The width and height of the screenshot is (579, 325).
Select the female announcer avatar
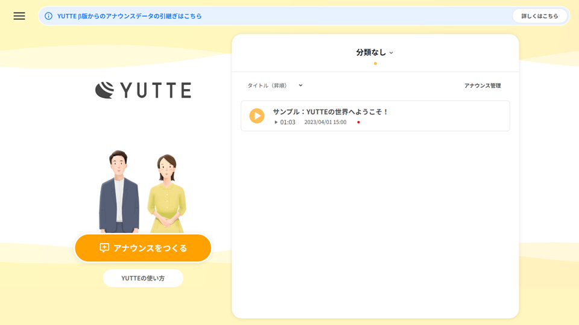pyautogui.click(x=167, y=194)
